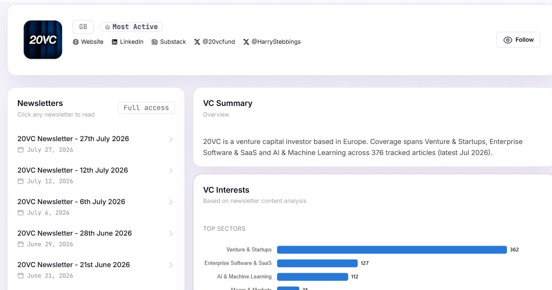Click the Venture & Startups bar

pyautogui.click(x=392, y=250)
